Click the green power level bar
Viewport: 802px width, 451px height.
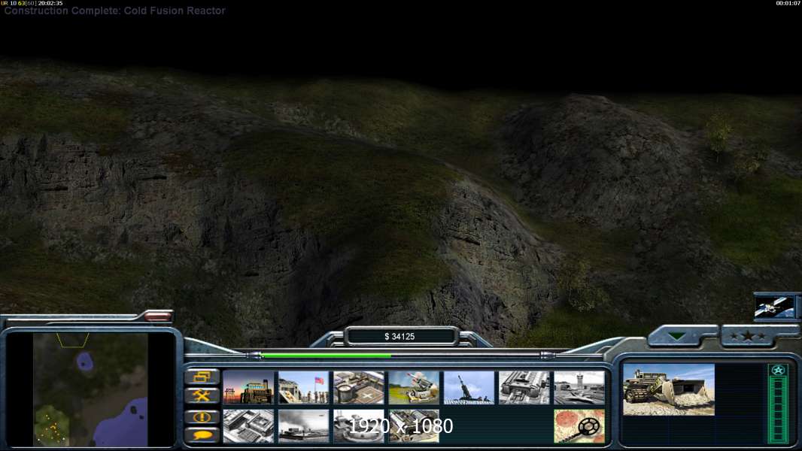point(326,356)
